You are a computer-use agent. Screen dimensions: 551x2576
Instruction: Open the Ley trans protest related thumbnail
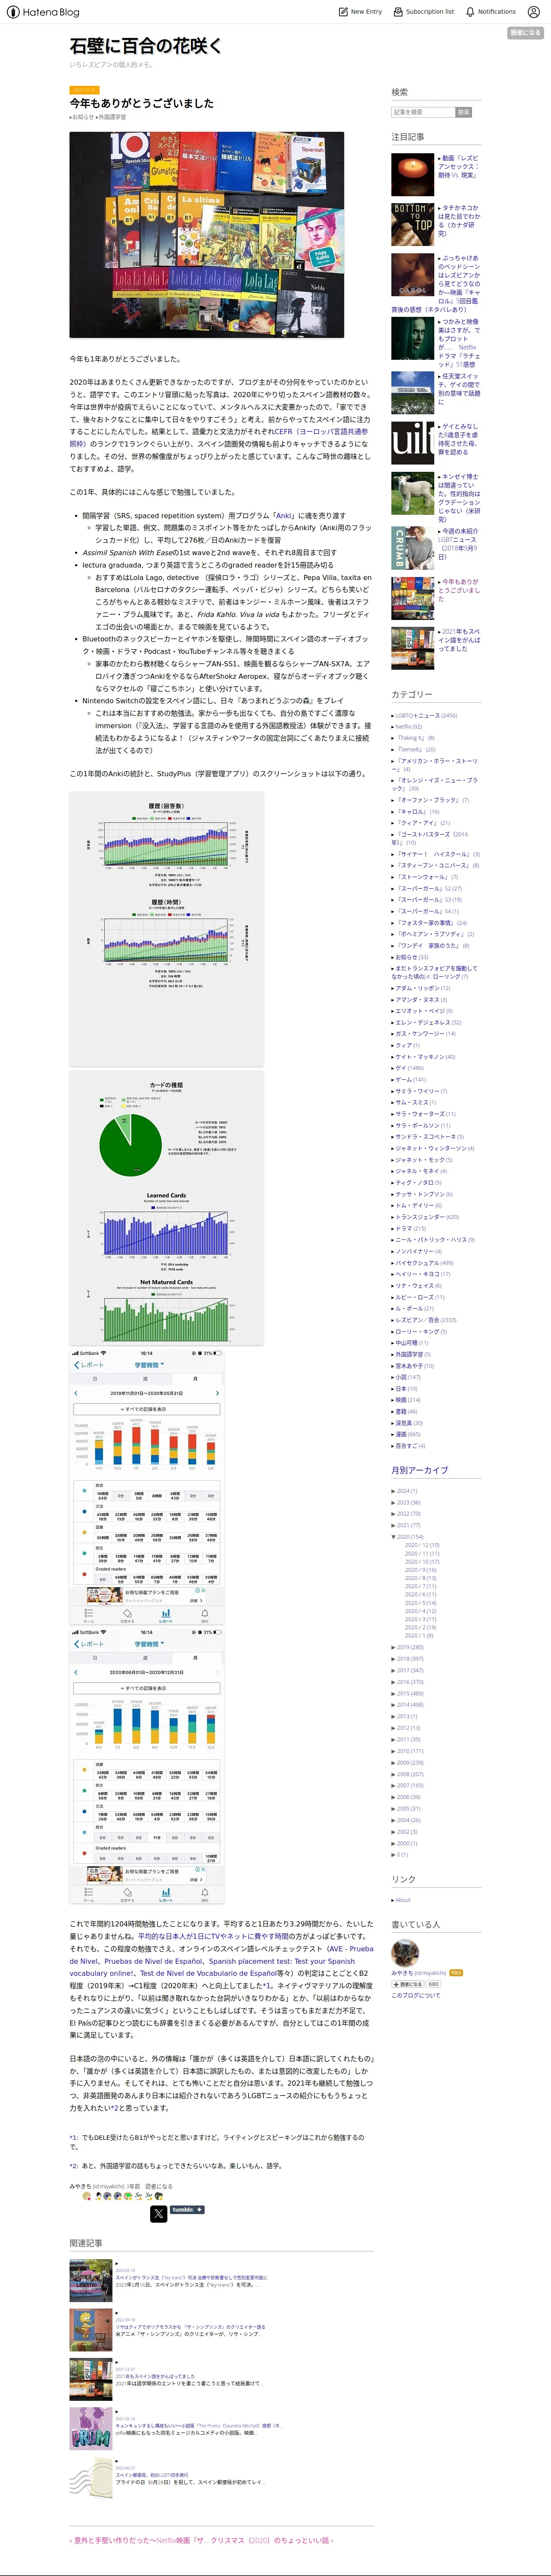coord(90,2281)
